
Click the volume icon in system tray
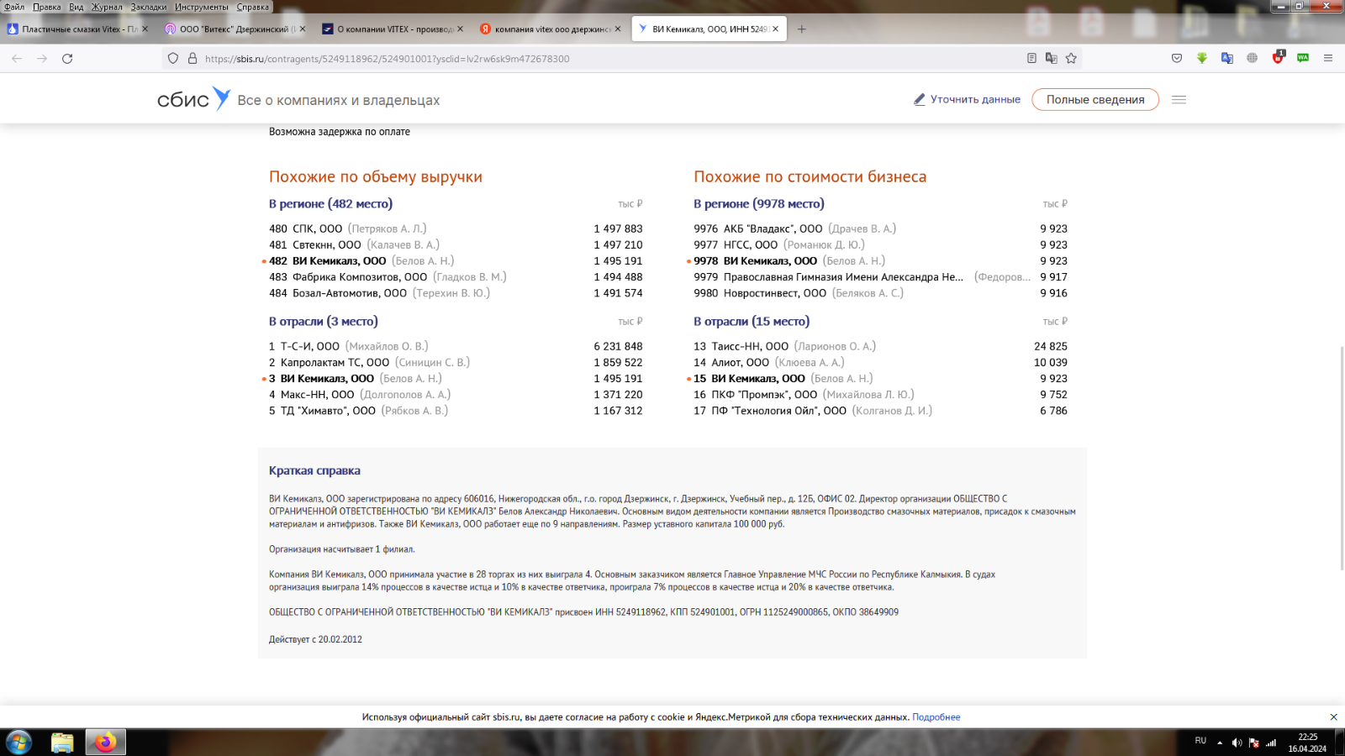click(x=1237, y=743)
